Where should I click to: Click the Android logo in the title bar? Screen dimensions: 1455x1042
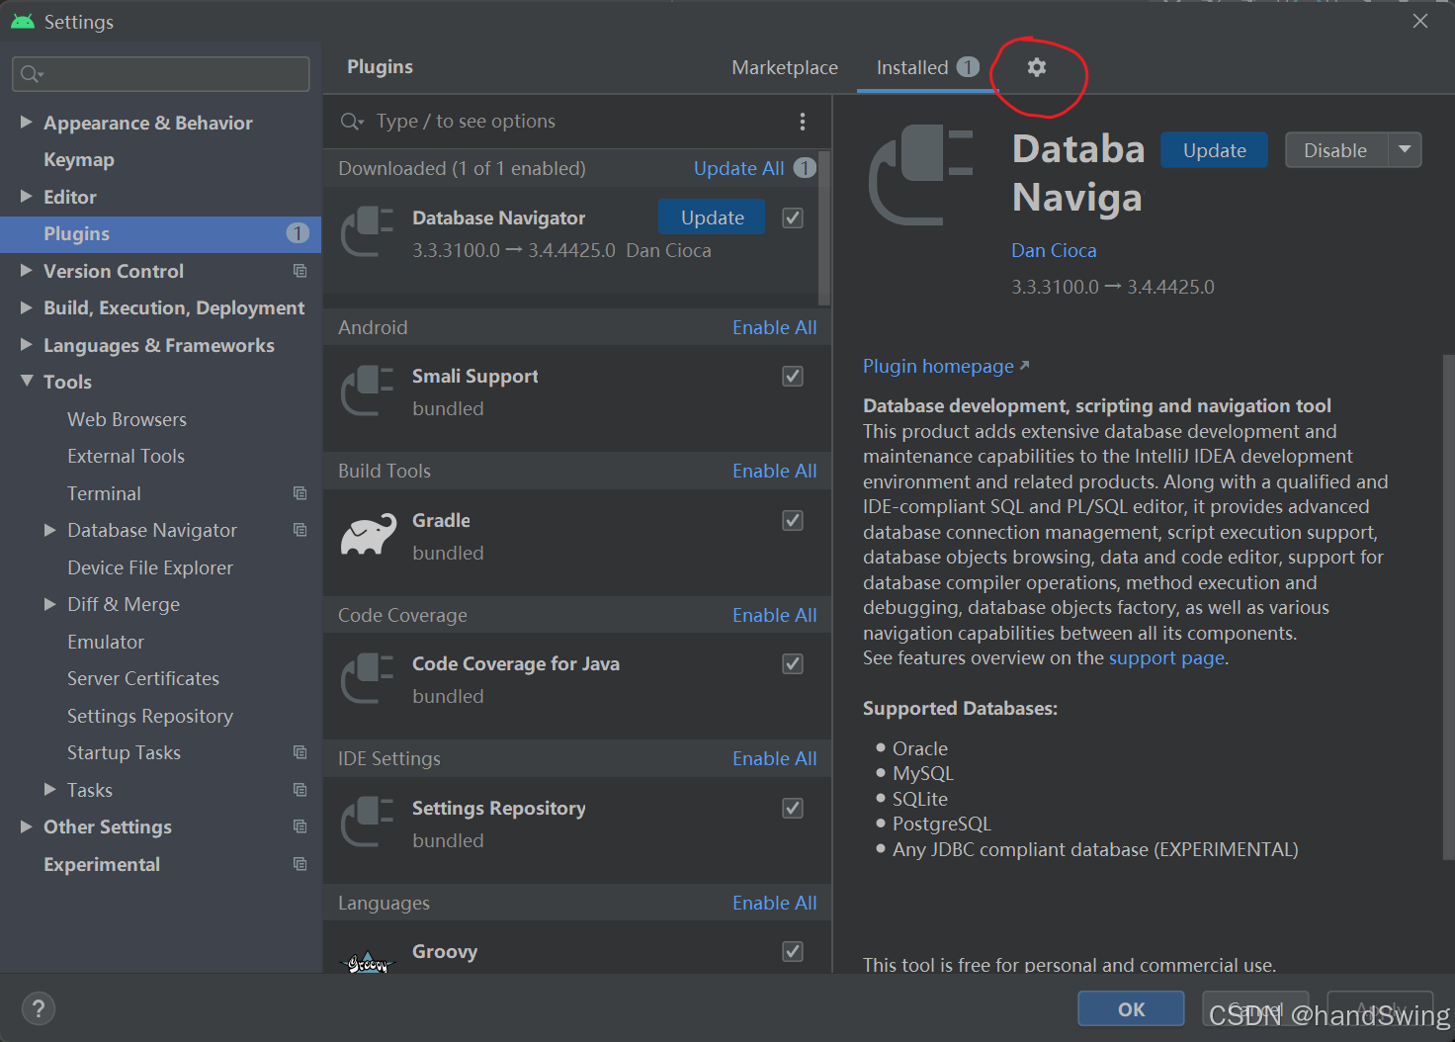coord(22,21)
